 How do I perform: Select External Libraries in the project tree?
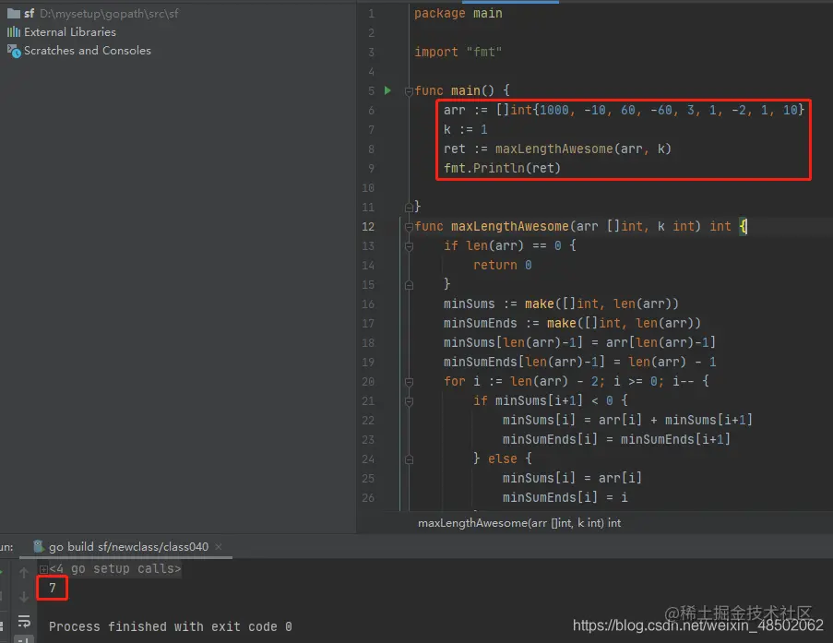click(x=69, y=32)
